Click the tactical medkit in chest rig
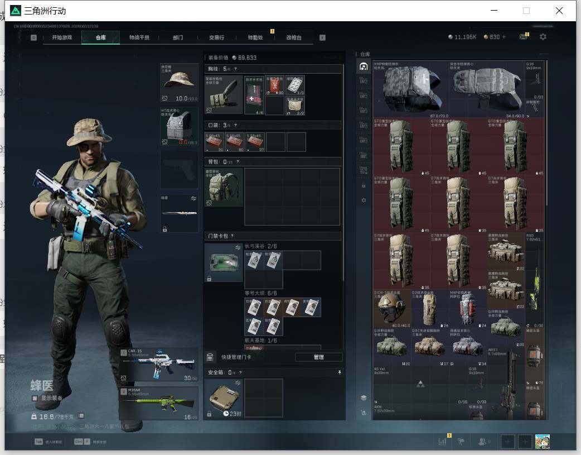This screenshot has width=581, height=455. (x=254, y=95)
